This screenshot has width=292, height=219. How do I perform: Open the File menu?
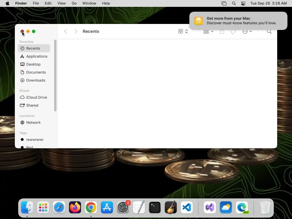[x=36, y=3]
